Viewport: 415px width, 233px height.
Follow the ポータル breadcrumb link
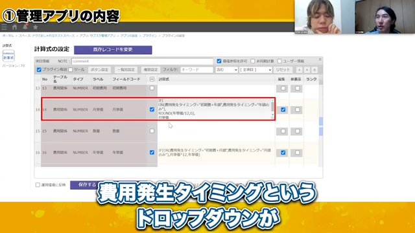[8, 36]
